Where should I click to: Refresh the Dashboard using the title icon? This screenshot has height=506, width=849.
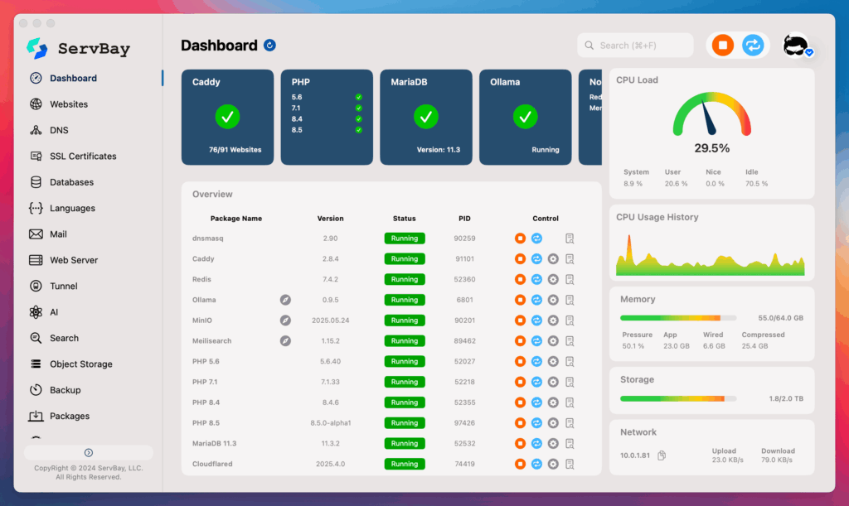tap(269, 46)
